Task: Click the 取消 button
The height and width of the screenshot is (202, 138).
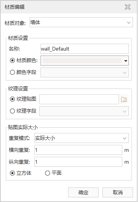Action: click(118, 192)
